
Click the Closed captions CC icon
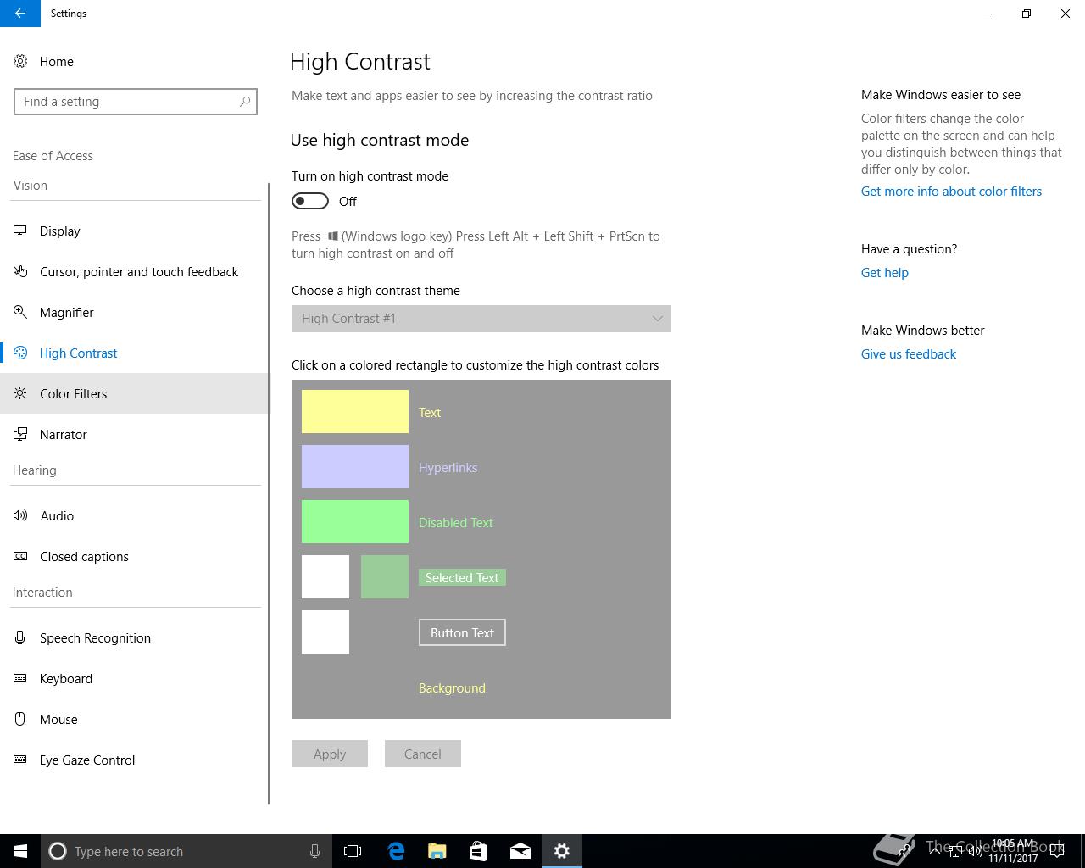20,556
